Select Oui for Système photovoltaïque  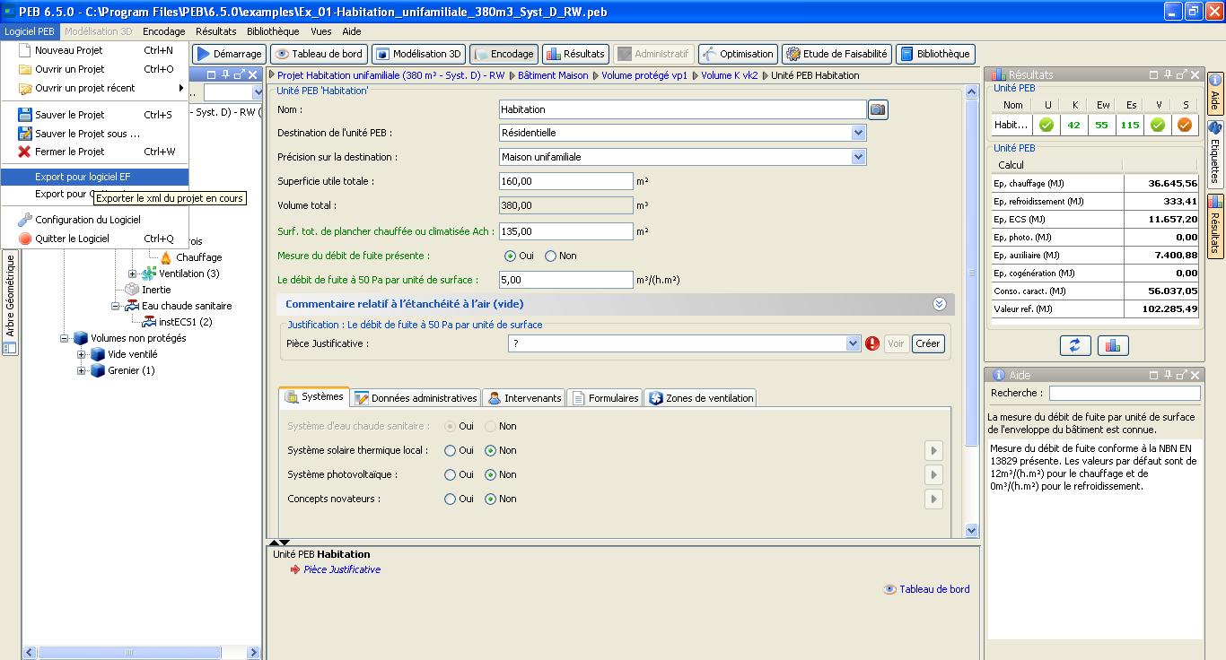tap(450, 474)
